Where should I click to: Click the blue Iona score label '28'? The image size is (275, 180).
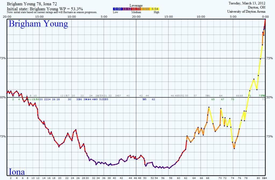pyautogui.click(x=58, y=99)
